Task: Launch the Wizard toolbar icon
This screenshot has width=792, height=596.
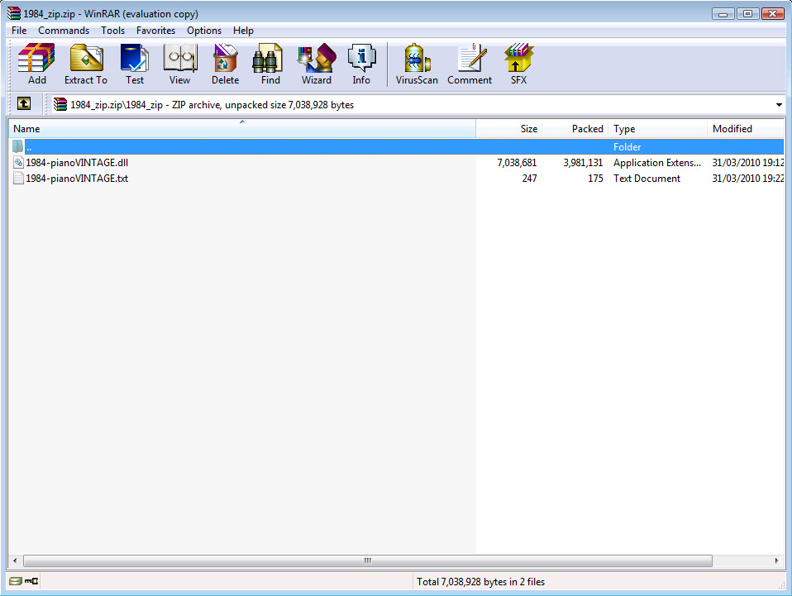Action: pos(317,58)
